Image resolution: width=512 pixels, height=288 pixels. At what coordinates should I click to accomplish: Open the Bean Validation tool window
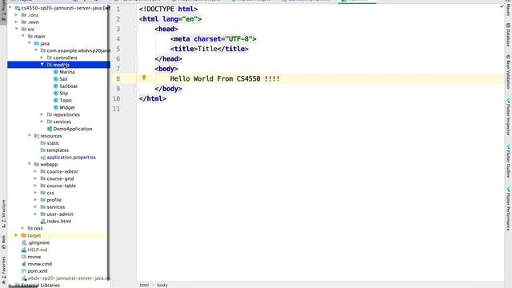coord(508,72)
